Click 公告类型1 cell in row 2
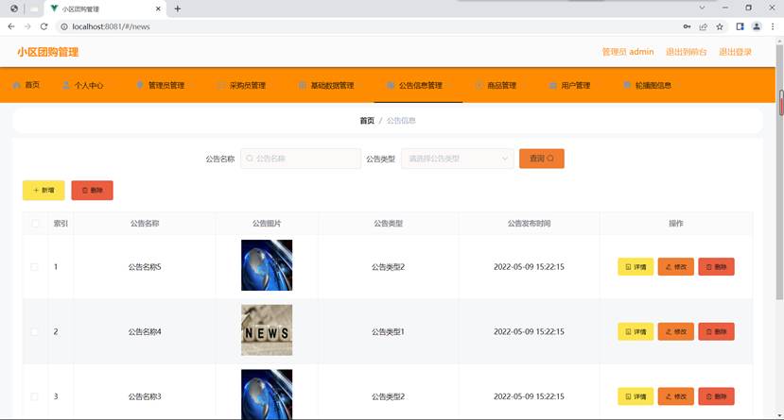The height and width of the screenshot is (420, 784). (388, 331)
